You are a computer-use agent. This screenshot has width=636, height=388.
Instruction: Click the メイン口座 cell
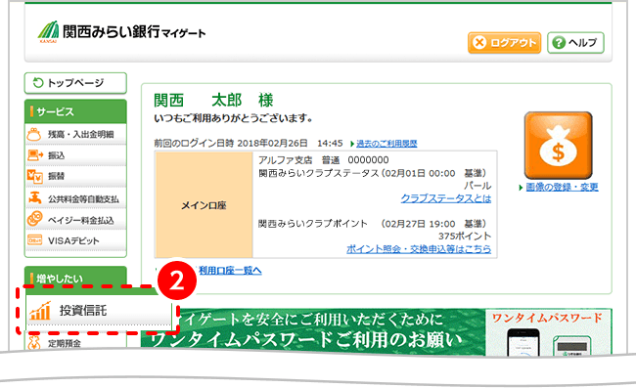[204, 205]
